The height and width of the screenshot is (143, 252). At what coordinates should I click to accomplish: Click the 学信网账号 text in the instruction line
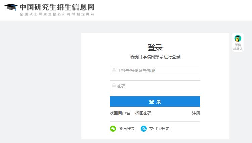coord(153,57)
